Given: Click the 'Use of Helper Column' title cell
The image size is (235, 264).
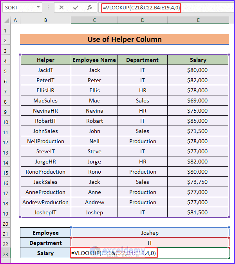Looking at the screenshot, I should (x=125, y=40).
